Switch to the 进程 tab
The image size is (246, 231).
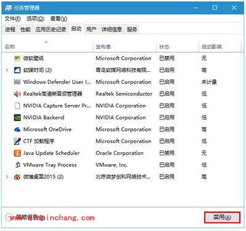(10, 29)
